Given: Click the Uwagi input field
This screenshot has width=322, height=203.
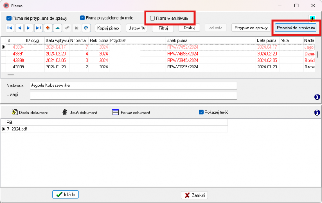Looking at the screenshot, I should 134,96.
